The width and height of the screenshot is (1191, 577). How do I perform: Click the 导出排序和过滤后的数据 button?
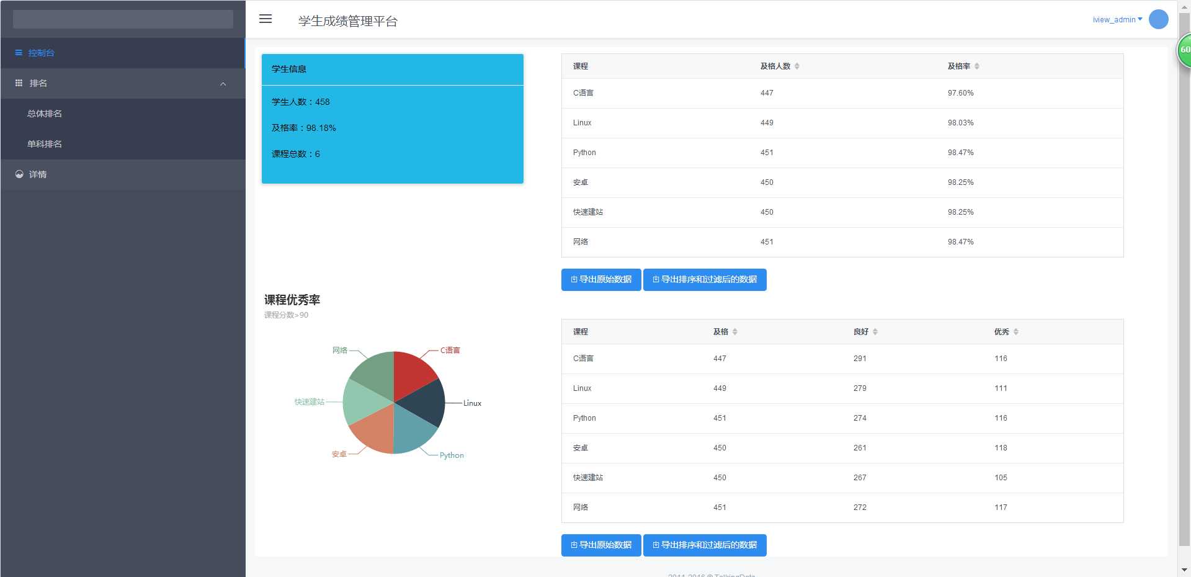point(705,279)
